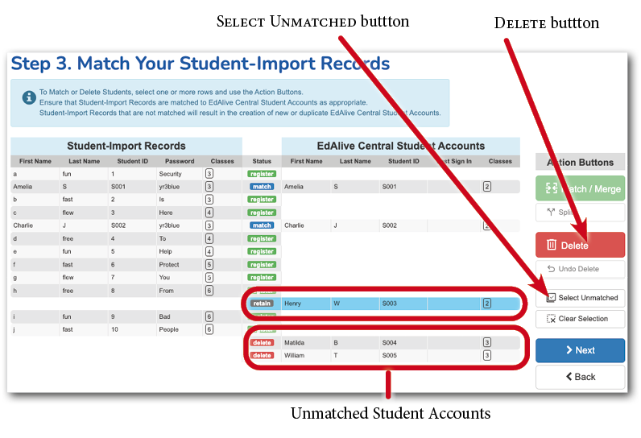Click the green Match / Merge button
This screenshot has width=641, height=438.
(x=580, y=188)
